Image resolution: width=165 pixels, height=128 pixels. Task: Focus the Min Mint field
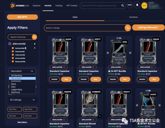click(15, 116)
